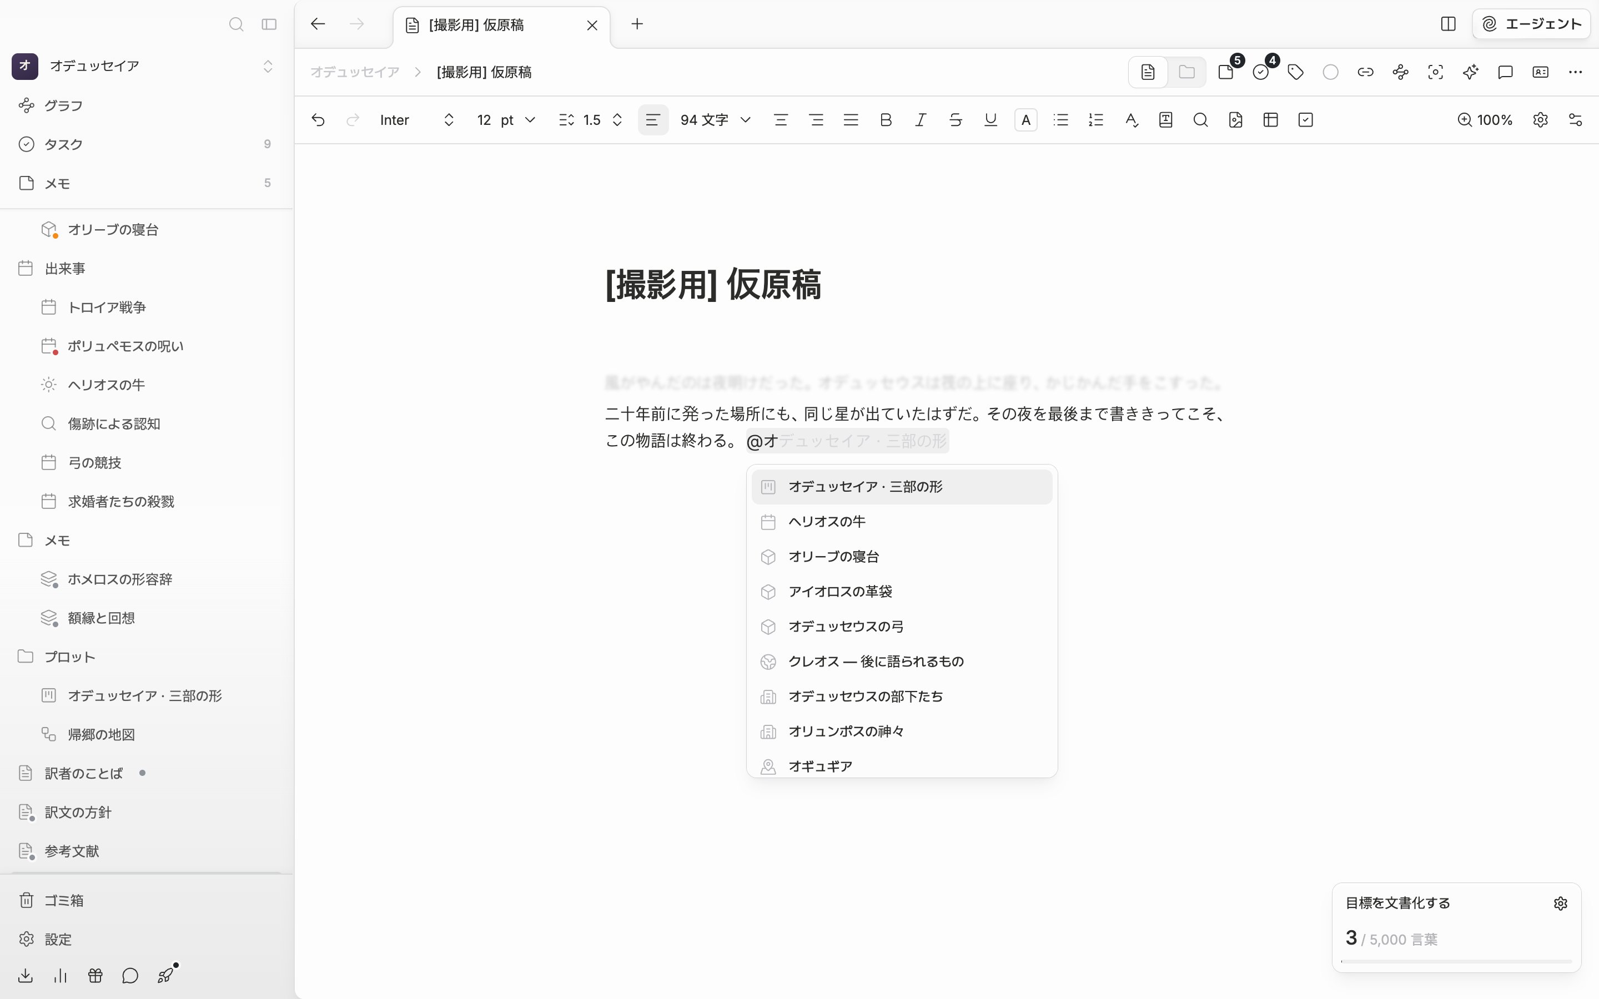The height and width of the screenshot is (999, 1599).
Task: Choose ヘリオスの牛 in mention popup
Action: tap(901, 522)
